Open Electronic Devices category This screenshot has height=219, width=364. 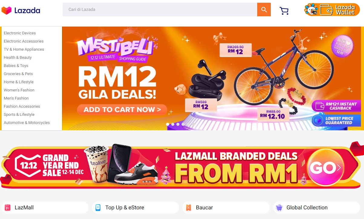point(20,33)
